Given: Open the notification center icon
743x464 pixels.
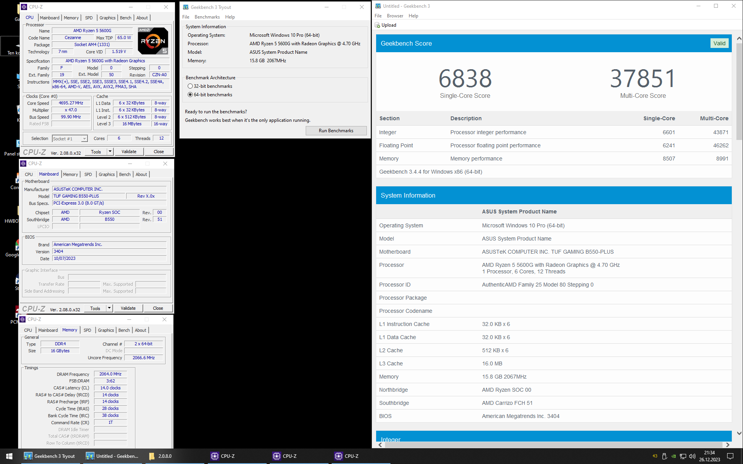Looking at the screenshot, I should coord(730,456).
